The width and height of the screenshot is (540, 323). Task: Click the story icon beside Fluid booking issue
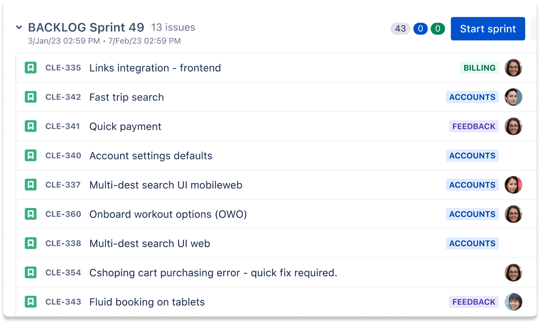point(31,302)
